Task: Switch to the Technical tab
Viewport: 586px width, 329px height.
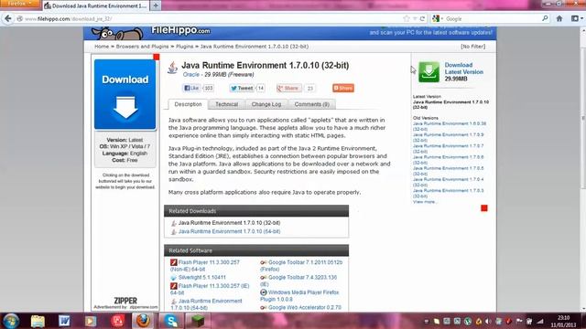Action: pos(226,104)
